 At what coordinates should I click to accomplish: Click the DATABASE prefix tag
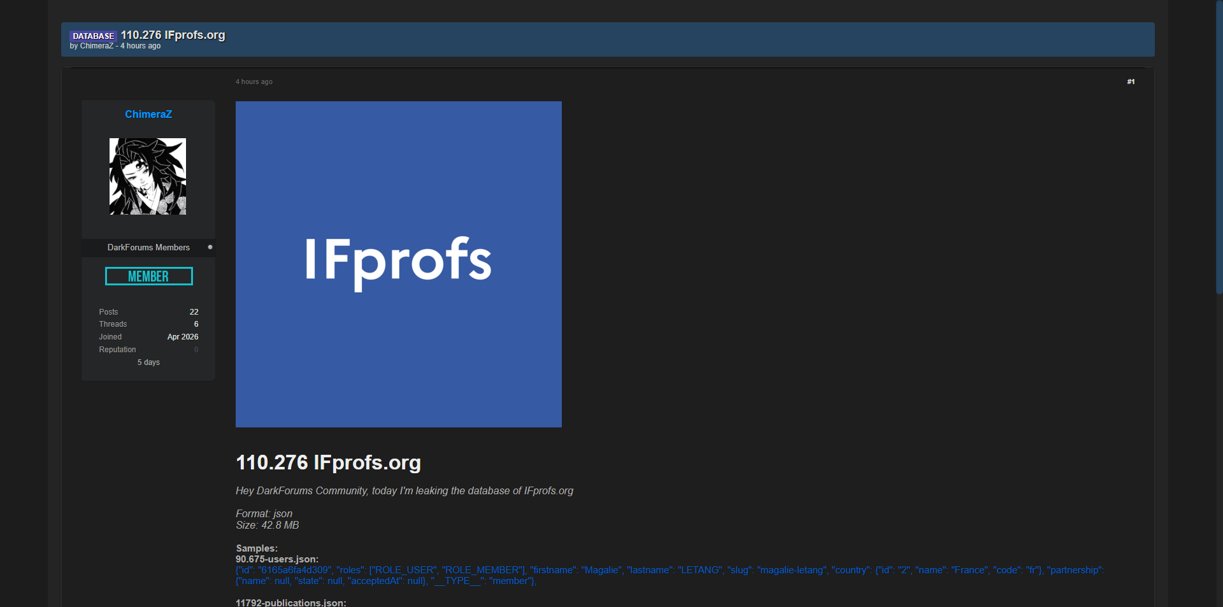tap(93, 36)
